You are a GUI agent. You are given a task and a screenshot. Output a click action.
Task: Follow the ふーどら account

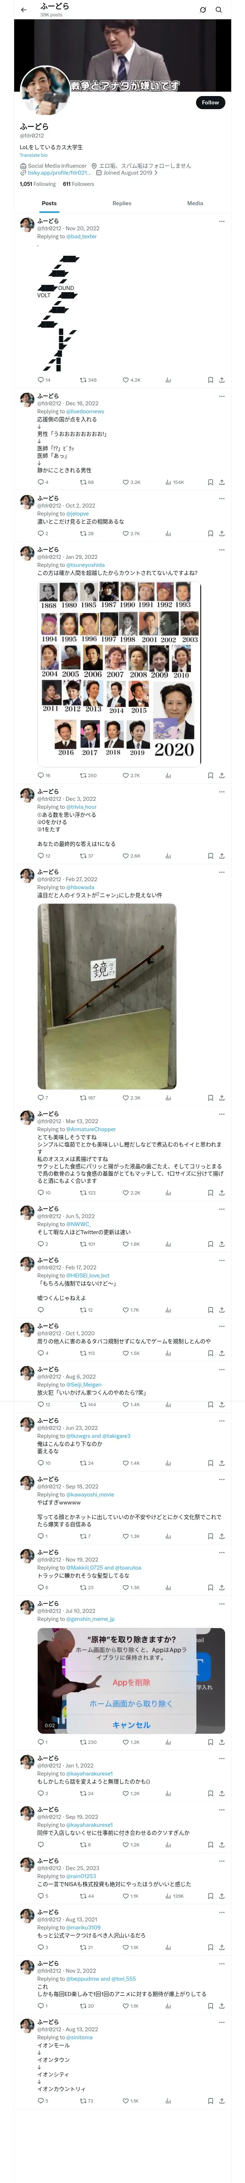tap(211, 103)
